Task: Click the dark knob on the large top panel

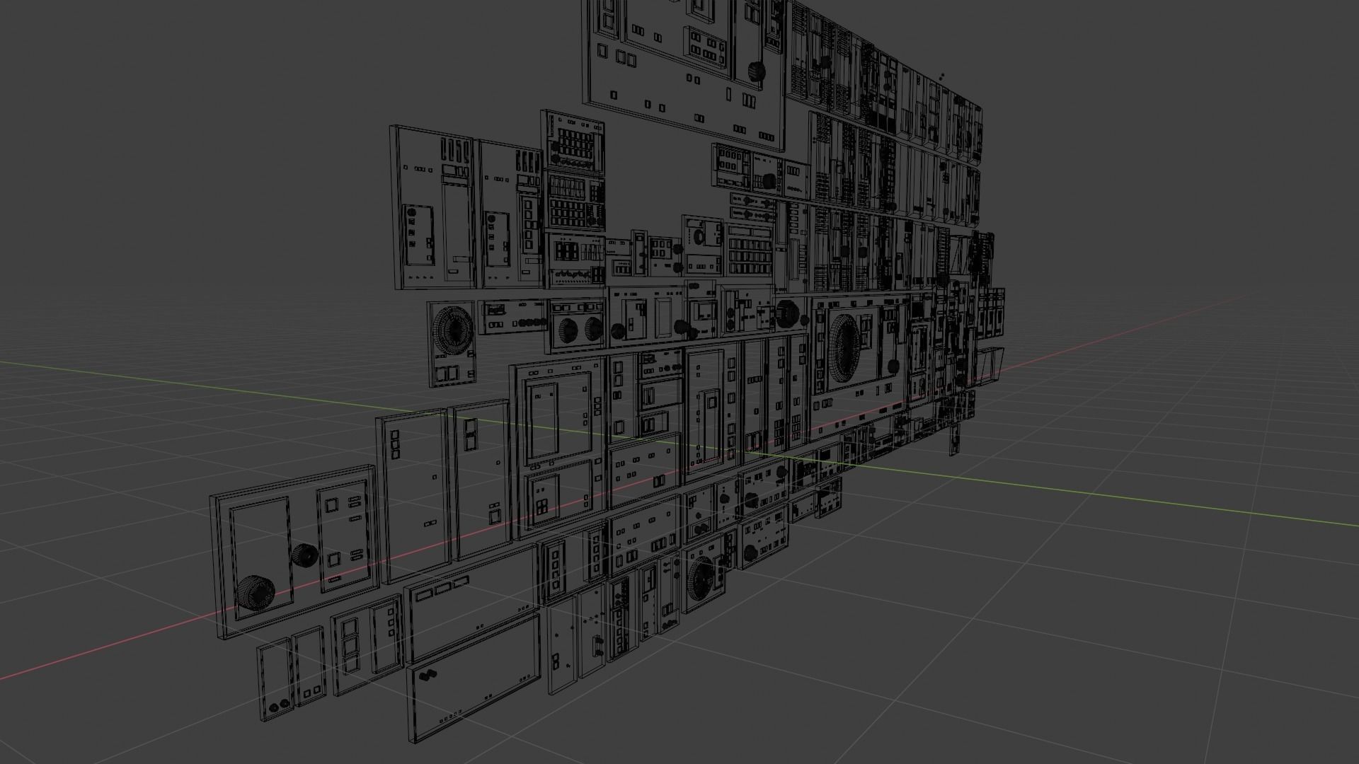Action: [757, 71]
